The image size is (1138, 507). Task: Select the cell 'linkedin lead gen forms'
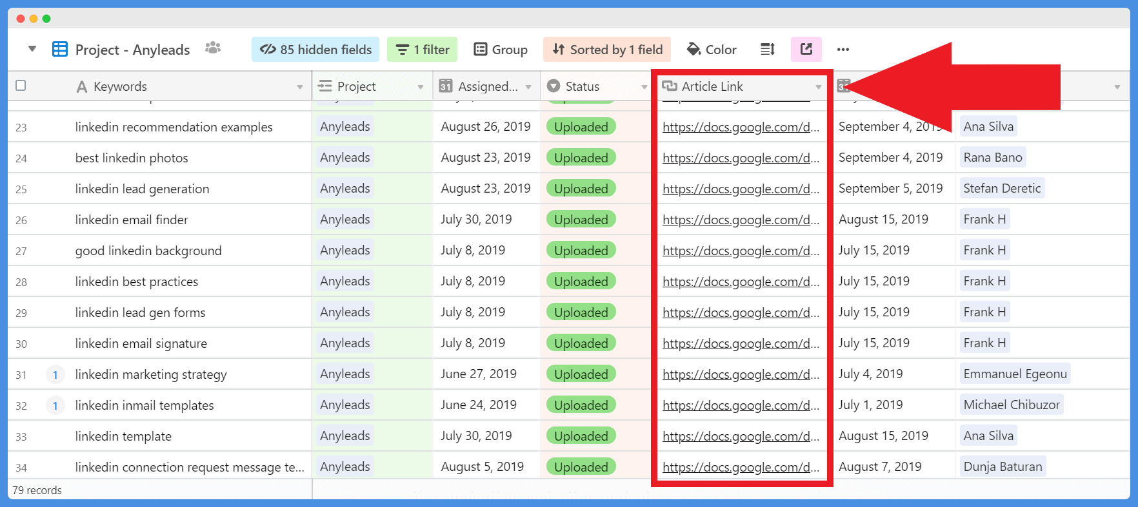[x=140, y=312]
